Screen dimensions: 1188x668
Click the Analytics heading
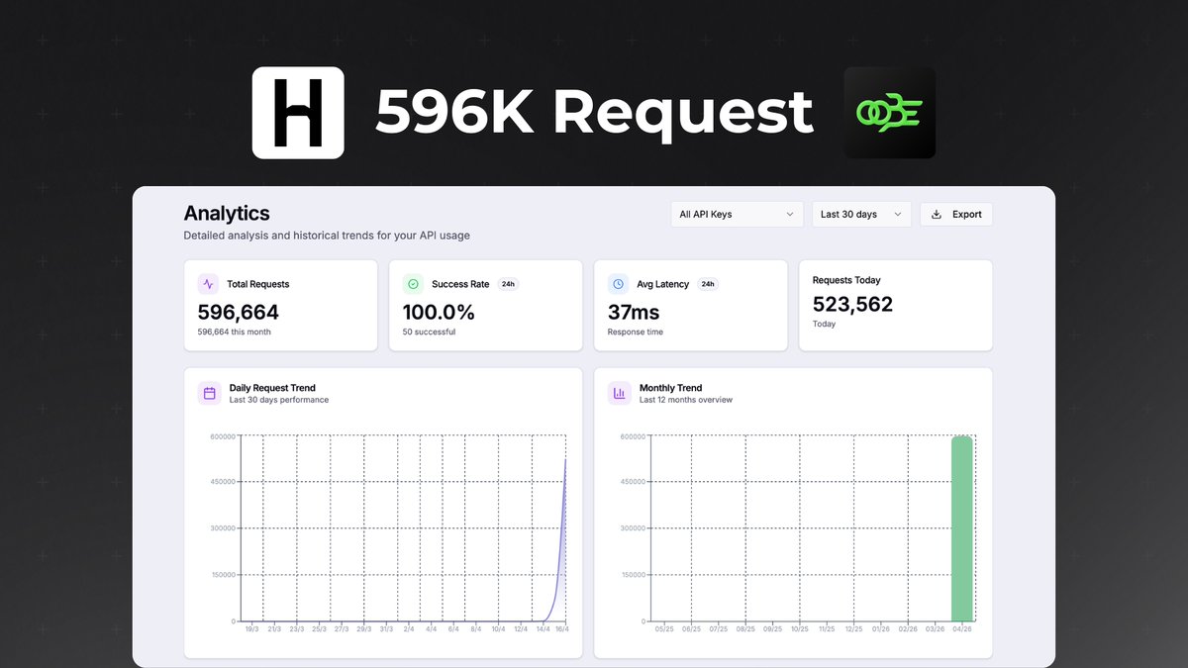click(x=227, y=213)
